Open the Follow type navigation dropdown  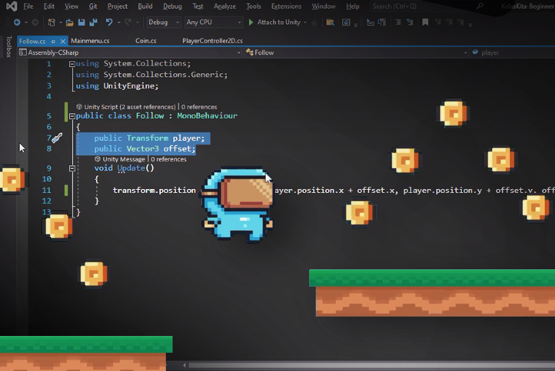[x=356, y=53]
